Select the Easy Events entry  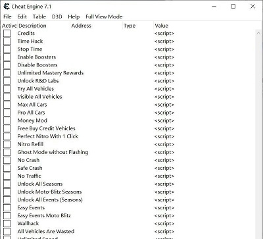[x=31, y=207]
